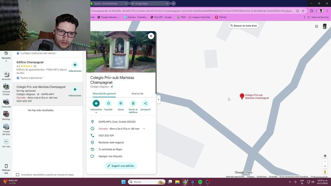Get directions for Colegio Priv-sub result row
The width and height of the screenshot is (331, 186).
tap(75, 89)
